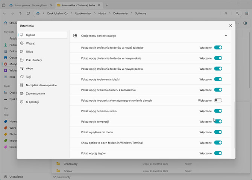The height and width of the screenshot is (180, 252).
Task: Click the Zaawansowane advanced icon
Action: pyautogui.click(x=22, y=93)
